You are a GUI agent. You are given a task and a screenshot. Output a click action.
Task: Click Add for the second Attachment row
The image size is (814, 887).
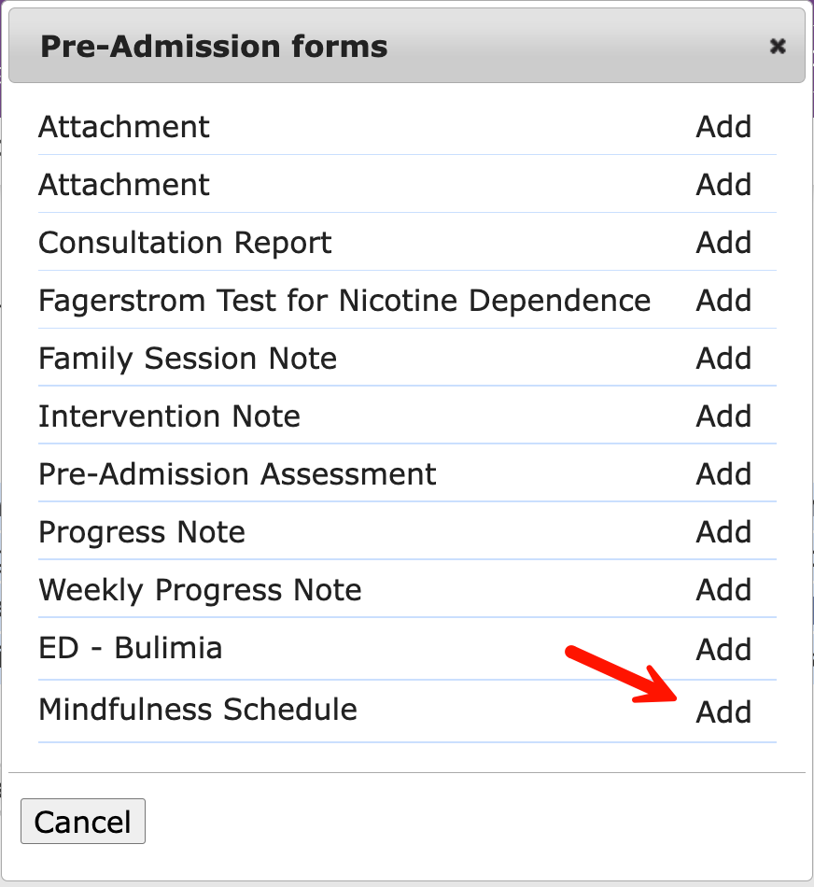(723, 185)
